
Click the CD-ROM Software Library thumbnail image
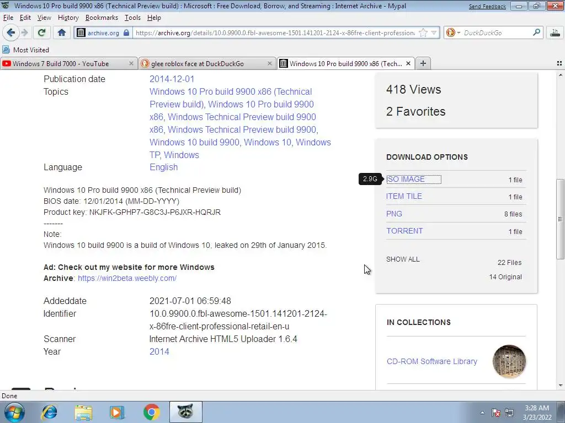coord(509,361)
